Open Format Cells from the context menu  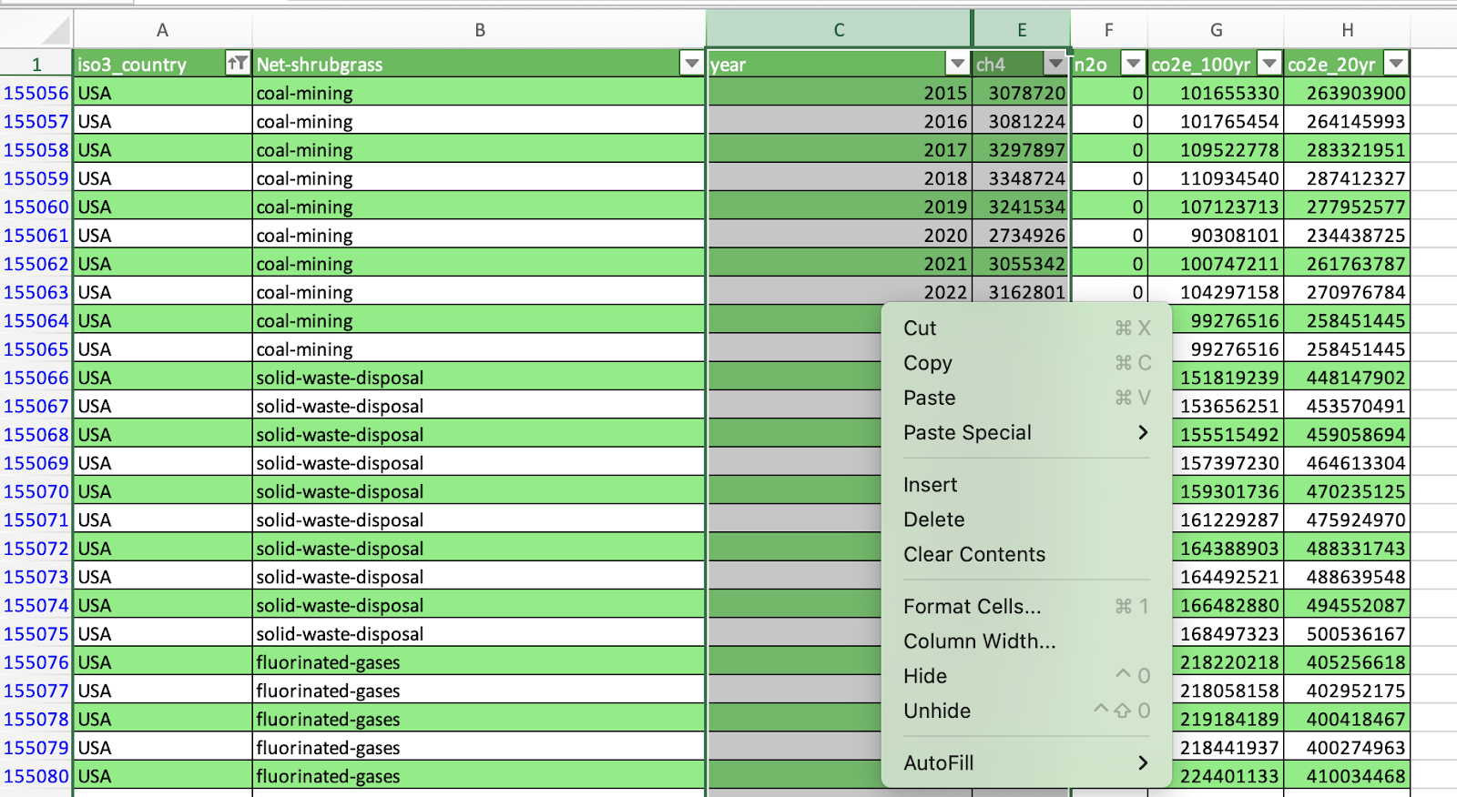click(1026, 607)
